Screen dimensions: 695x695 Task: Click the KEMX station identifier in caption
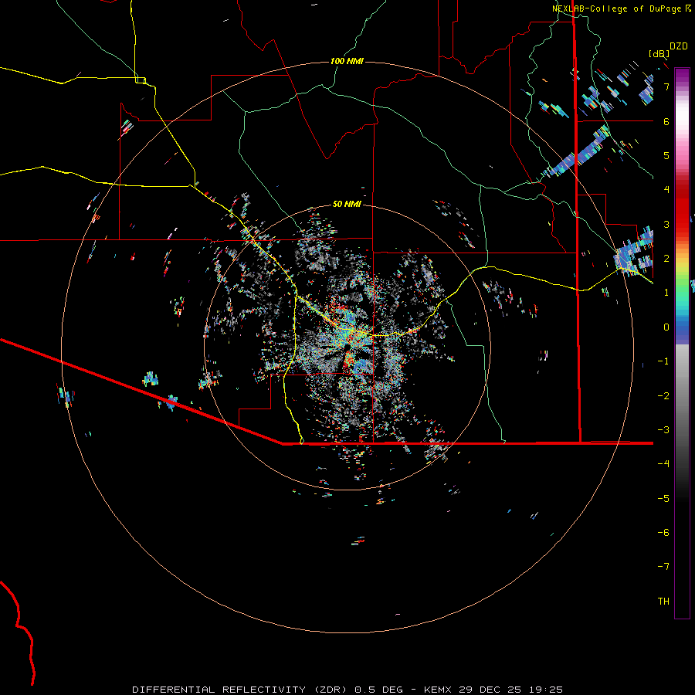pyautogui.click(x=438, y=690)
